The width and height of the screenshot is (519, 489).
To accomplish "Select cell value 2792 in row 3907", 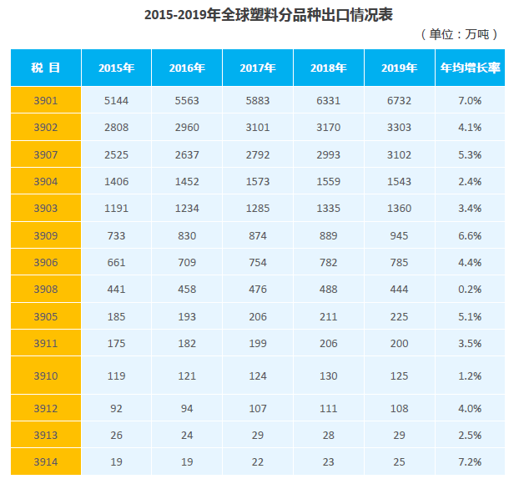I will pos(258,154).
